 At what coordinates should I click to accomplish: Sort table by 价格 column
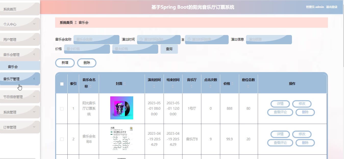pyautogui.click(x=232, y=84)
